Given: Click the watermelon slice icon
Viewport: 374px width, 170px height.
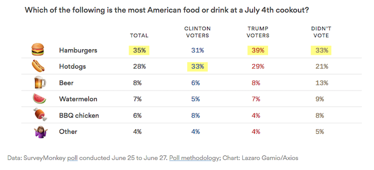Looking at the screenshot, I should click(x=39, y=99).
